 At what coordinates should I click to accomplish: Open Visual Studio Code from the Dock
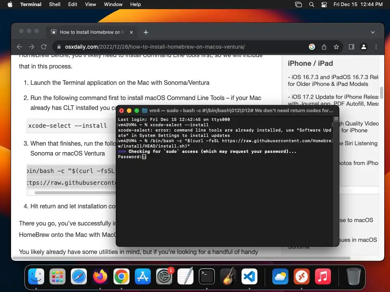point(249,276)
